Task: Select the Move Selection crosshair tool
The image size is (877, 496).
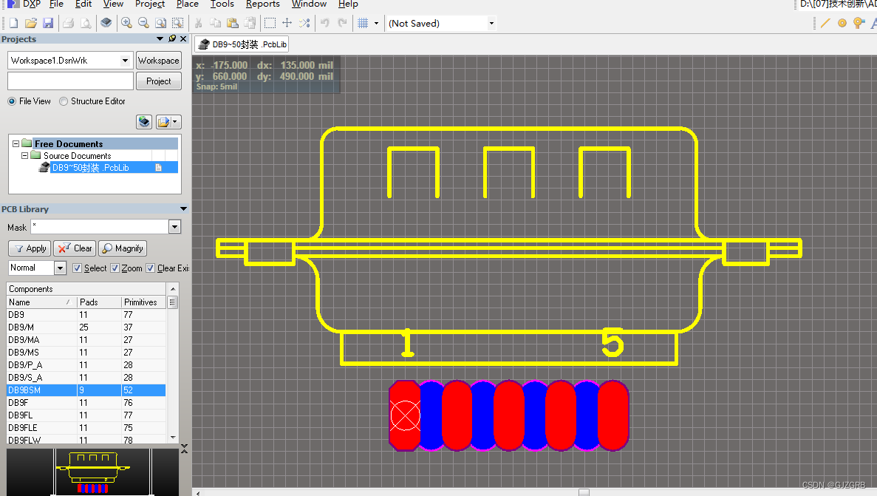Action: tap(287, 23)
